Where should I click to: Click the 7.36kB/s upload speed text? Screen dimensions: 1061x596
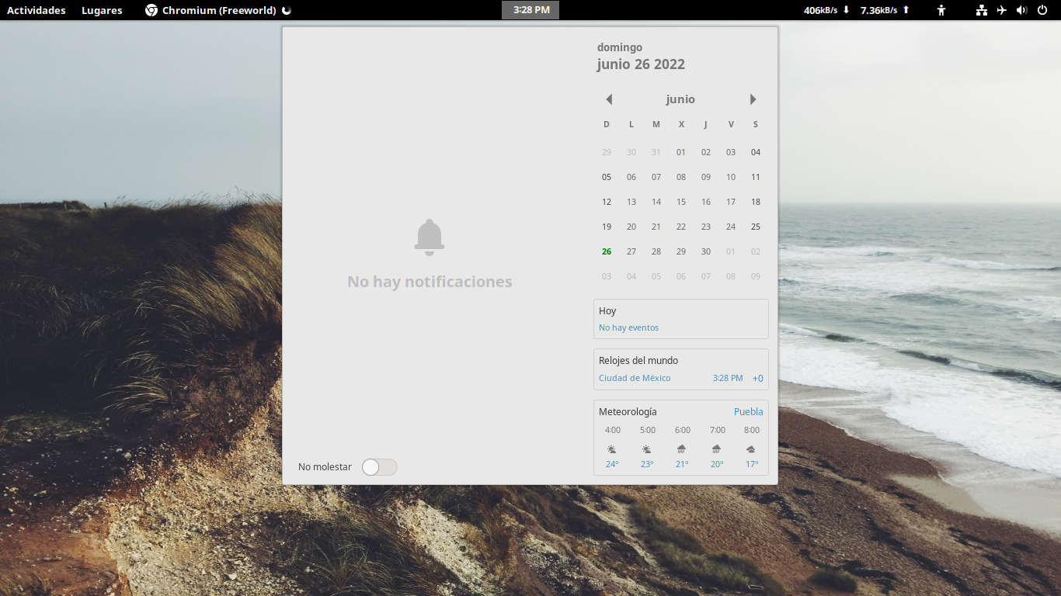[878, 10]
